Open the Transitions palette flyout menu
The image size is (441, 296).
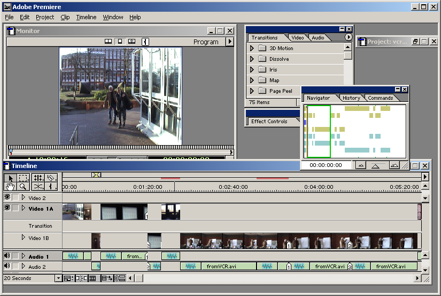coord(349,37)
